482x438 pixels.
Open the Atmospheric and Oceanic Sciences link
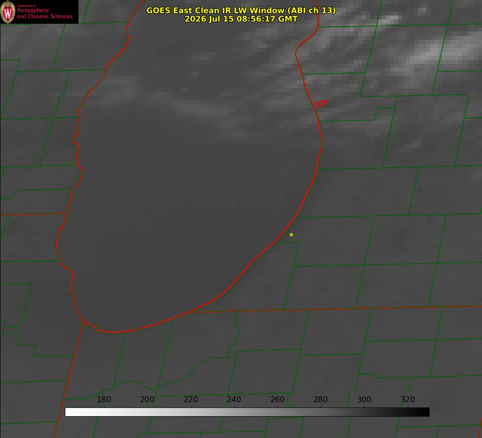click(x=44, y=13)
